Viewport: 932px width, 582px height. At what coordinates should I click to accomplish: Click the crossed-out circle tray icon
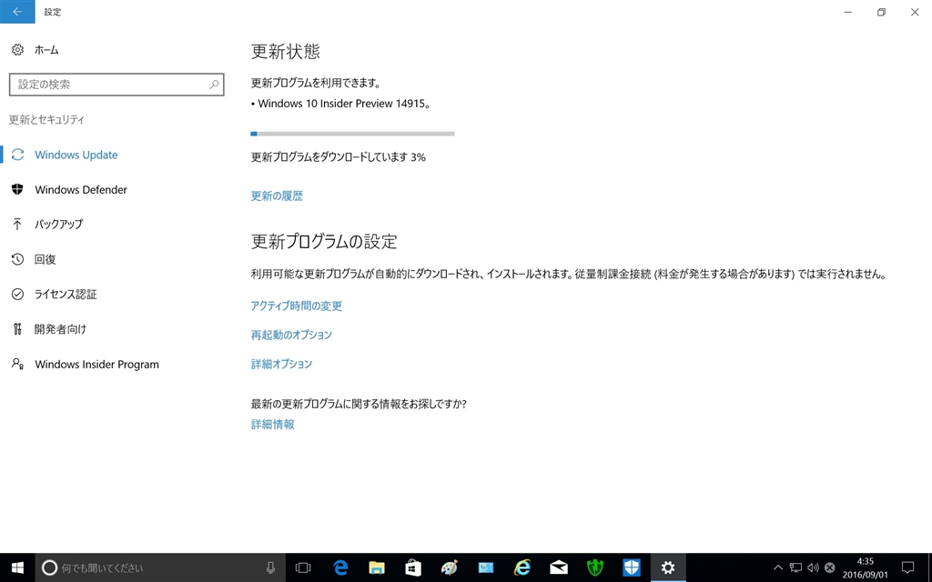click(x=830, y=567)
